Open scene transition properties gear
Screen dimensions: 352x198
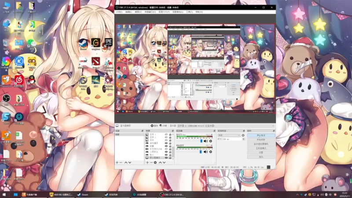point(243,135)
